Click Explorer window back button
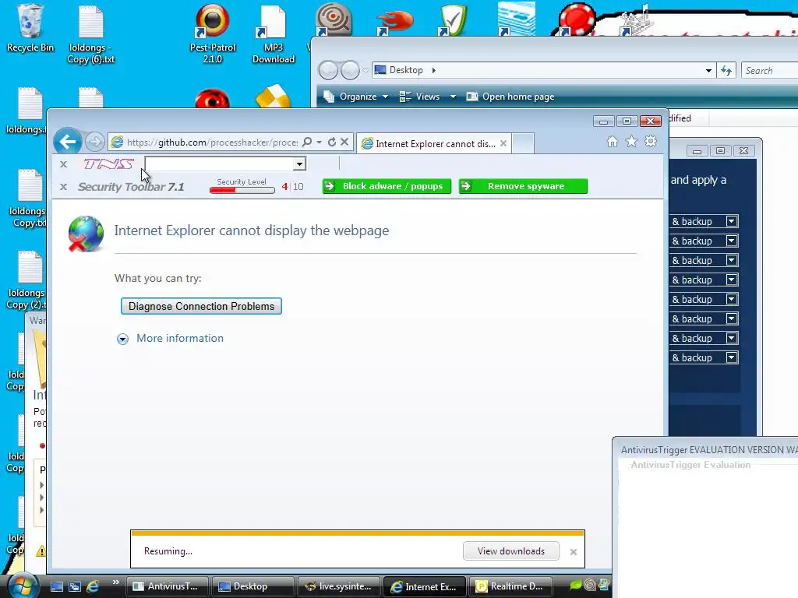The height and width of the screenshot is (598, 798). [x=328, y=70]
